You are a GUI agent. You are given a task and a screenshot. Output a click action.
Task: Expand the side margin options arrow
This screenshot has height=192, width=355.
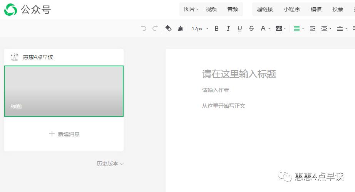330,29
